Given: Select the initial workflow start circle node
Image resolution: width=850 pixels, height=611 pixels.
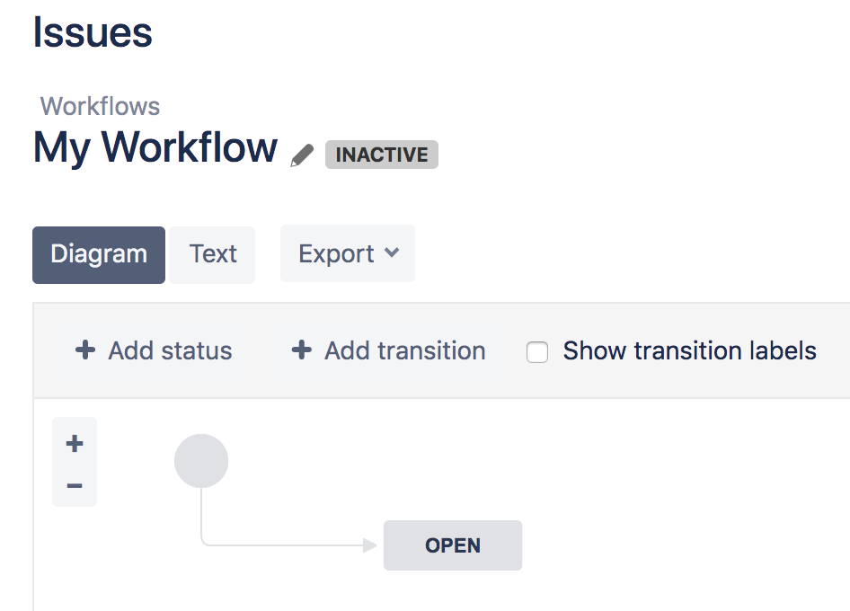Looking at the screenshot, I should click(201, 460).
